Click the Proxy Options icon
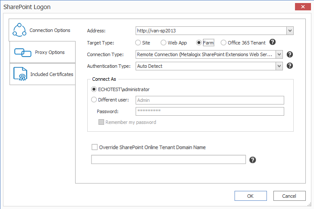The height and width of the screenshot is (209, 314). pos(22,53)
